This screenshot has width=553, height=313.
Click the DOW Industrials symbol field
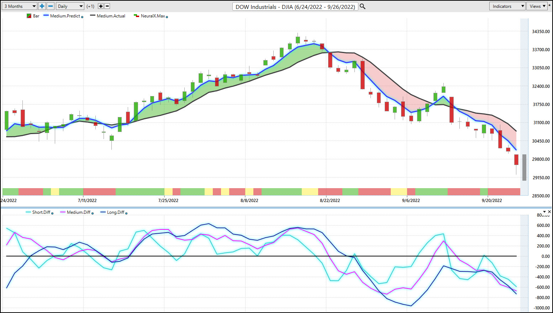(x=295, y=6)
